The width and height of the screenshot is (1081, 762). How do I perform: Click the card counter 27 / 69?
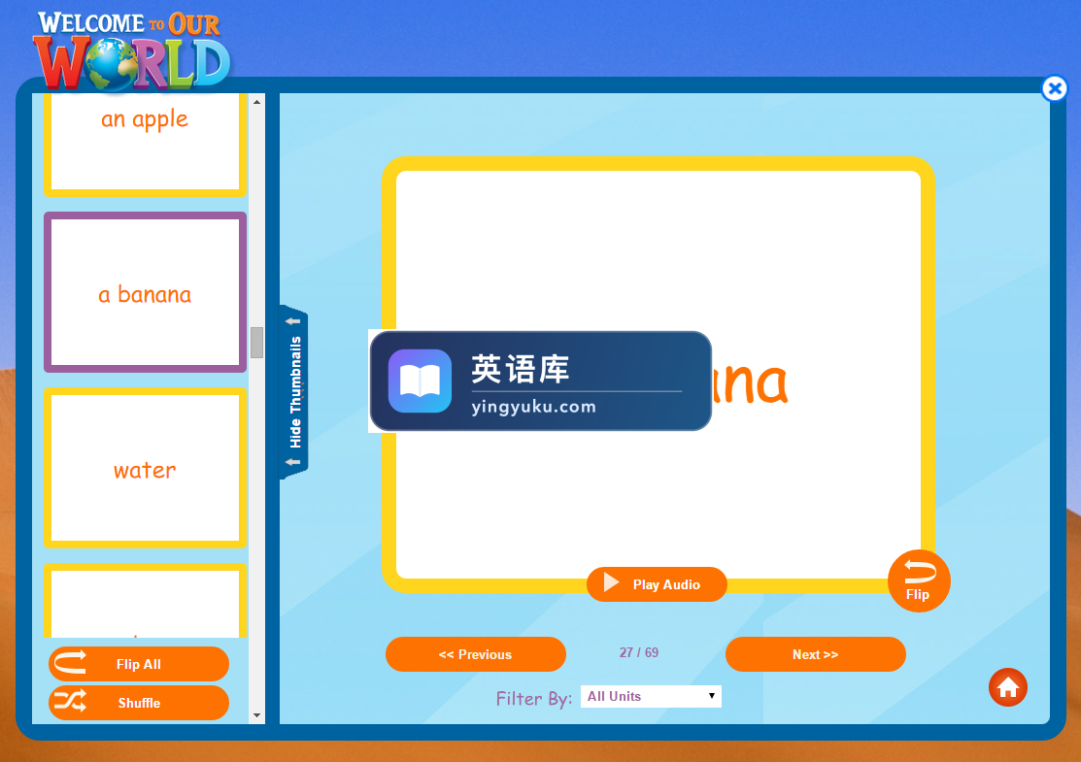coord(639,652)
